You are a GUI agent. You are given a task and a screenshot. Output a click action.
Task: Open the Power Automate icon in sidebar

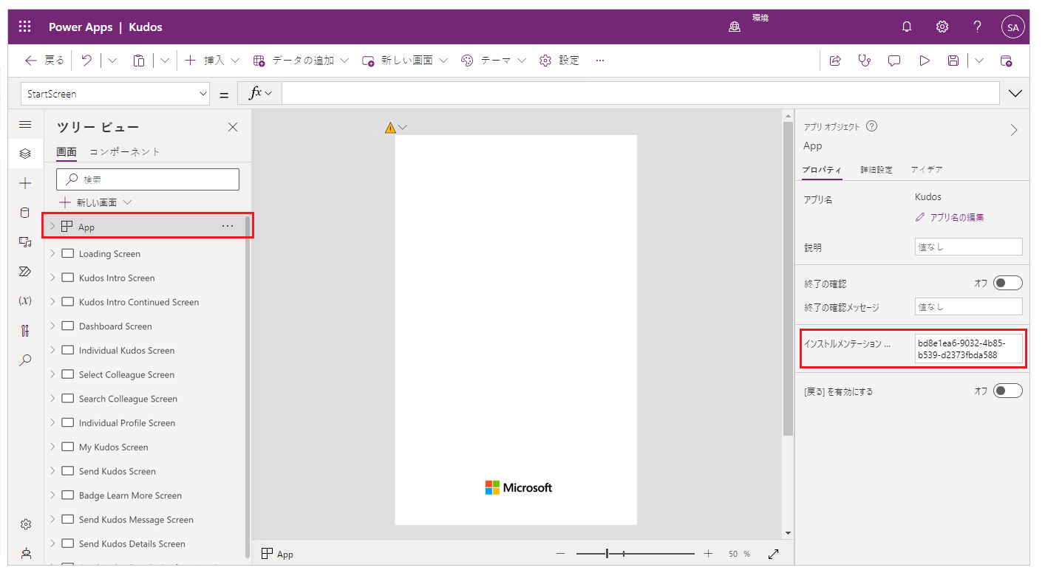click(x=25, y=272)
